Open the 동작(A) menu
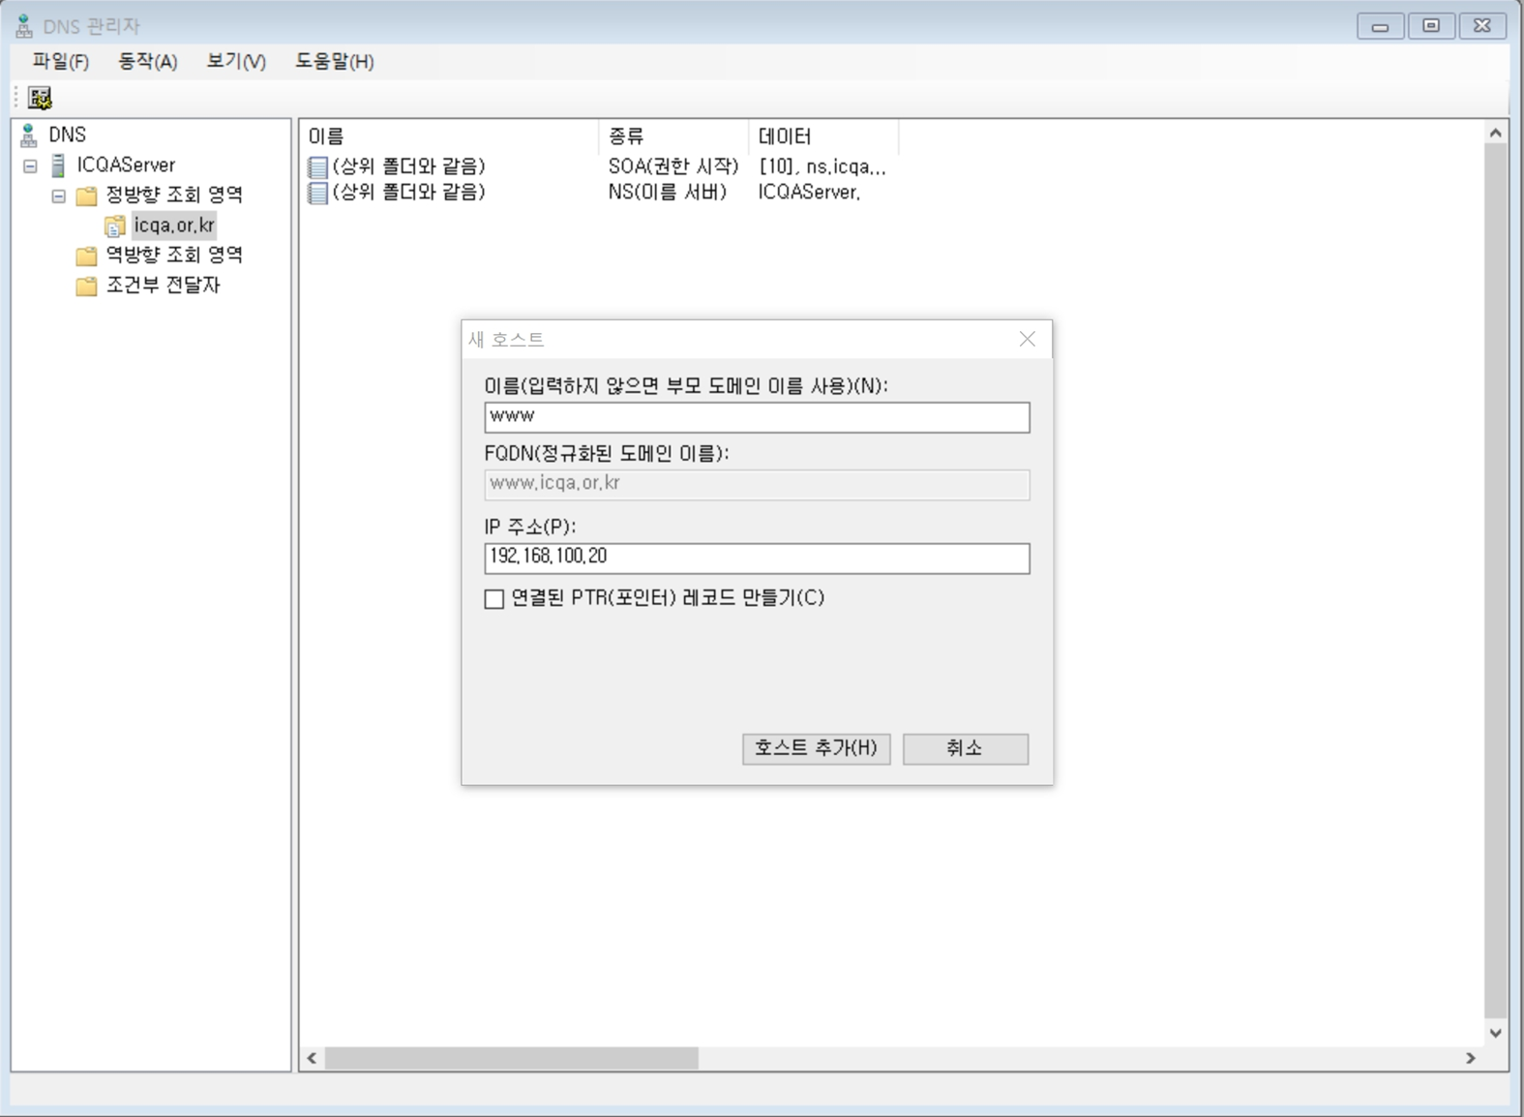This screenshot has height=1117, width=1524. click(x=148, y=61)
